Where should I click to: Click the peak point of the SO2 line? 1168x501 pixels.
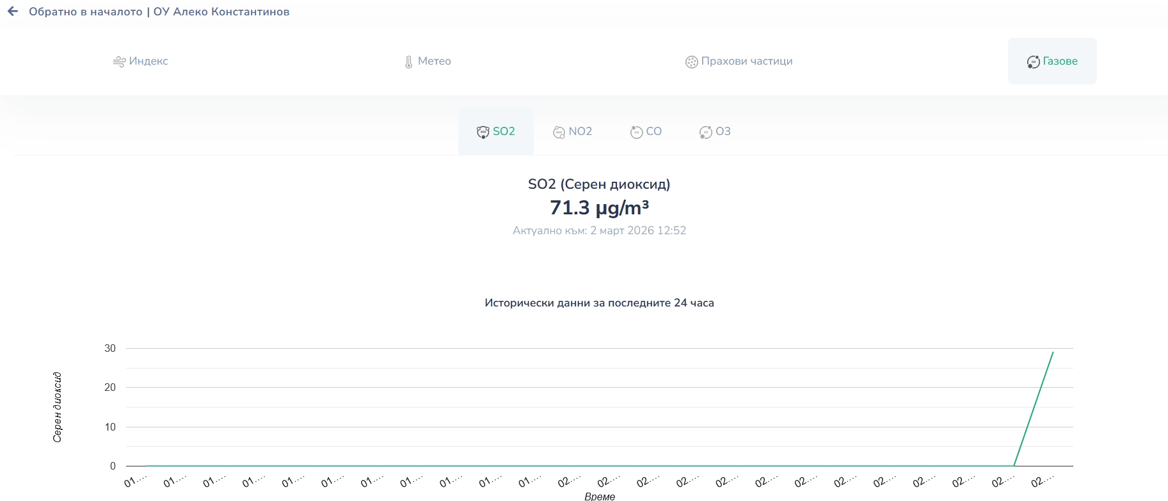1053,352
